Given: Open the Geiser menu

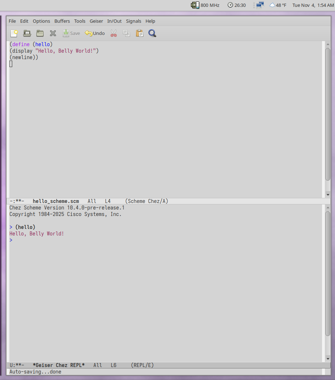Looking at the screenshot, I should [x=96, y=21].
